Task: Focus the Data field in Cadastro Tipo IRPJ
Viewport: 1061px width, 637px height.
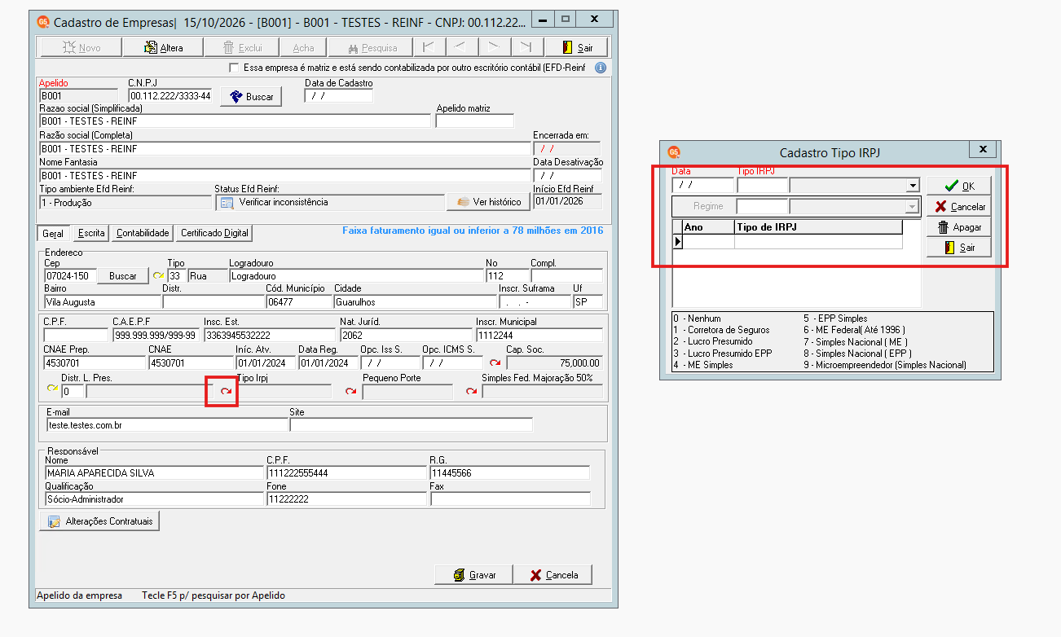Action: pyautogui.click(x=702, y=185)
